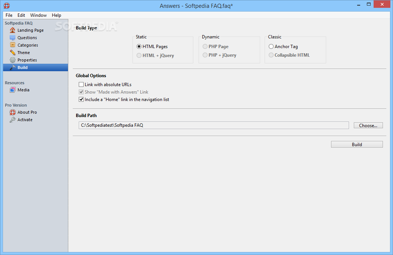Select the HTML + jQuery build type

tap(139, 56)
